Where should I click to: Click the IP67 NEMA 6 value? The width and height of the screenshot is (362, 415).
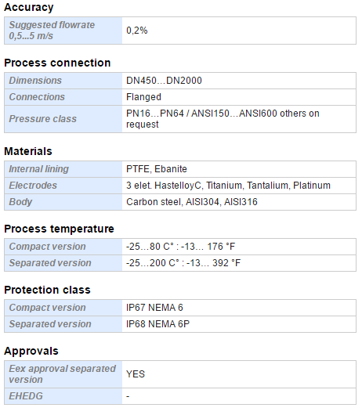click(x=154, y=308)
